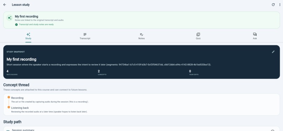Click the Concept thread heading
Screen dimensions: 283x131
[x=16, y=85]
